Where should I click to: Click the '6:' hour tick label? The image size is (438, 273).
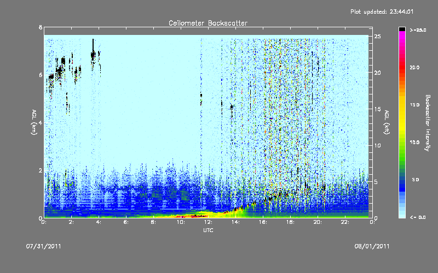(126, 222)
